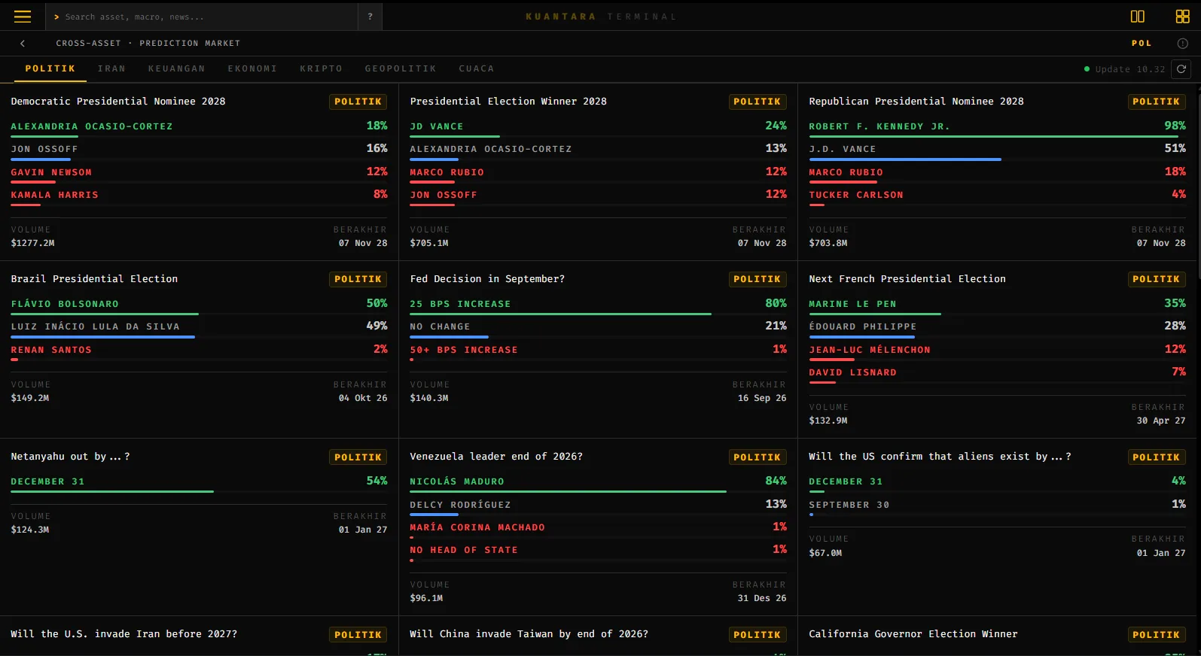1201x656 pixels.
Task: Select the Jean-Luc Mélenchon outcome
Action: click(997, 351)
